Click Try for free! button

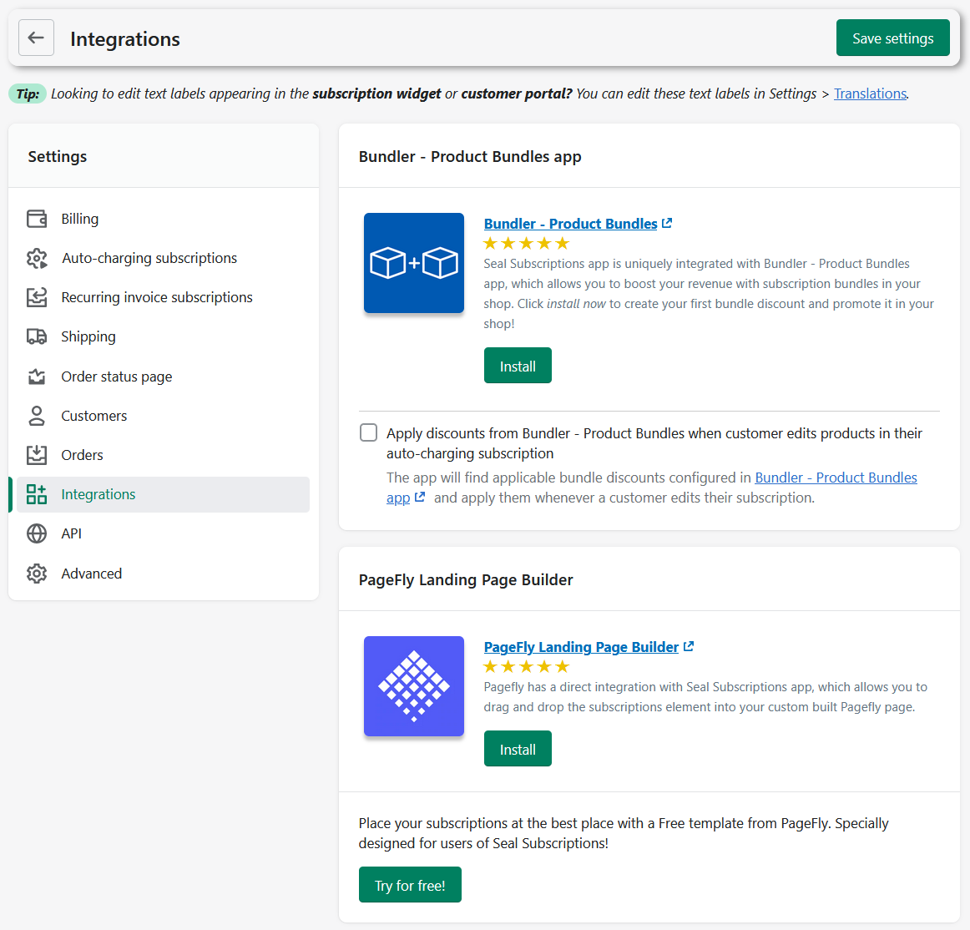coord(410,885)
